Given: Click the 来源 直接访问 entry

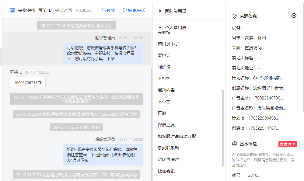Looking at the screenshot, I should click(x=246, y=48).
